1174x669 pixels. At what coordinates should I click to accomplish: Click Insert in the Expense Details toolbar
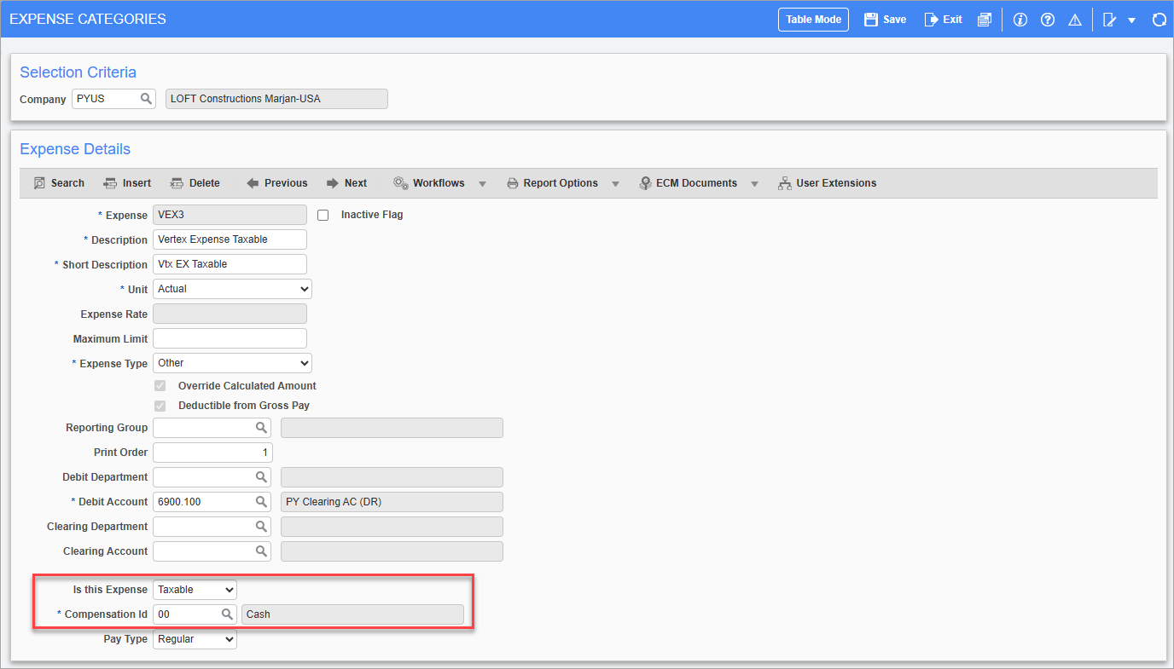point(127,183)
